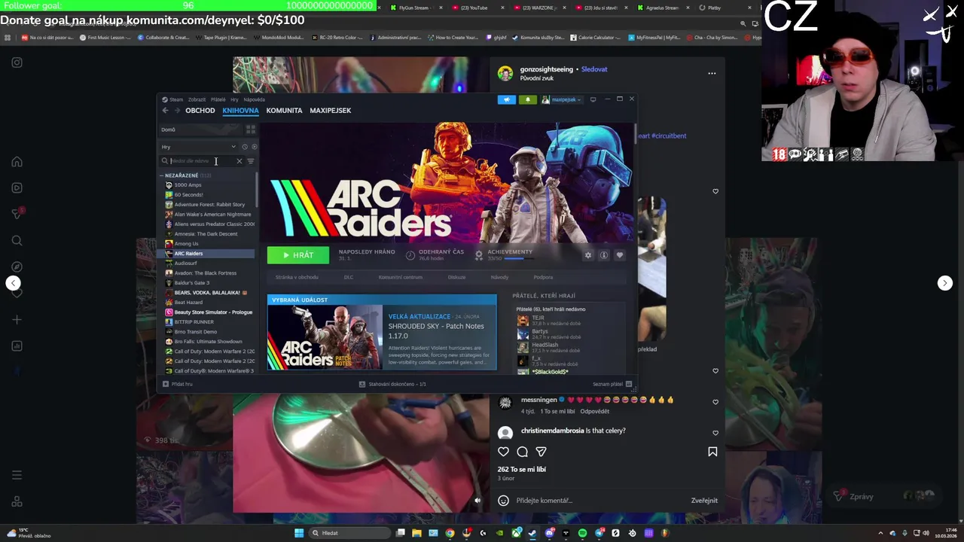Open maxipejsek account dropdown
This screenshot has height=542, width=964.
click(x=561, y=99)
